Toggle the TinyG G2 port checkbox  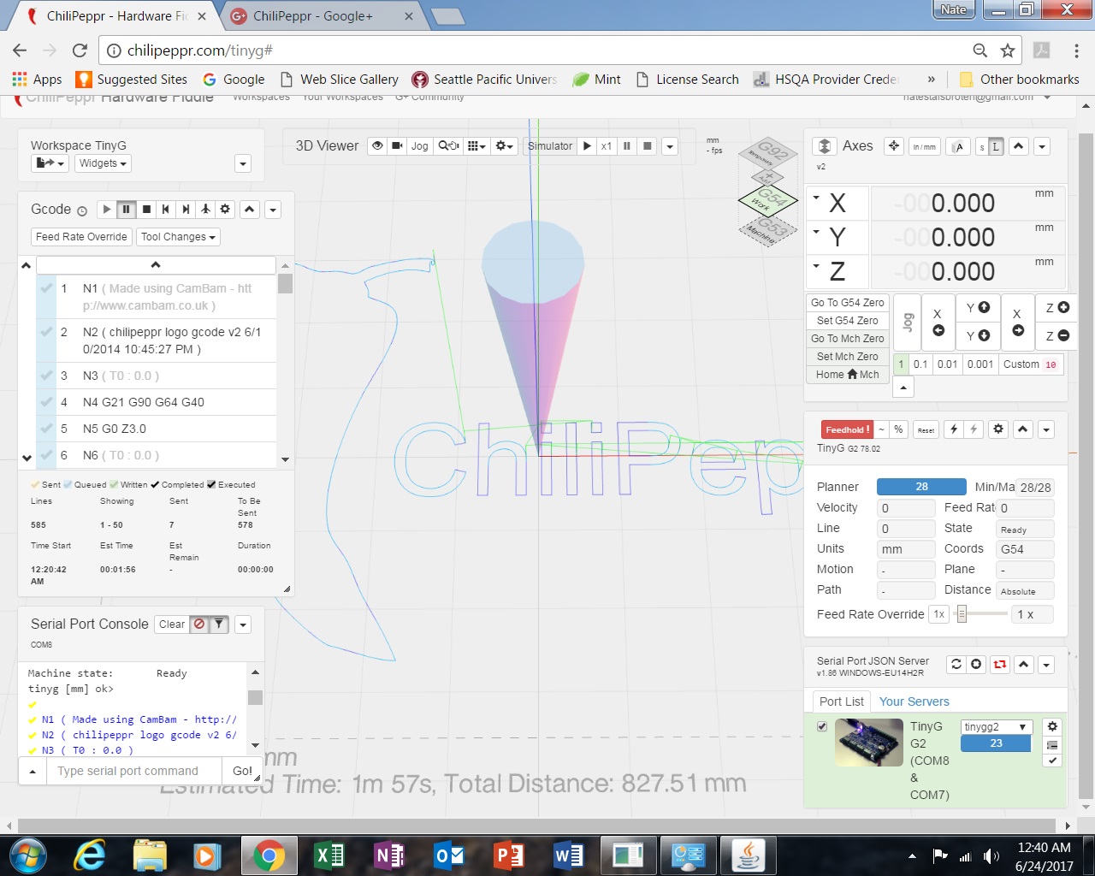pos(822,726)
